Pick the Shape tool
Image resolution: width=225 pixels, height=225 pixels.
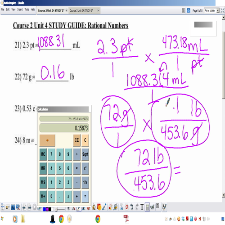[99, 207]
